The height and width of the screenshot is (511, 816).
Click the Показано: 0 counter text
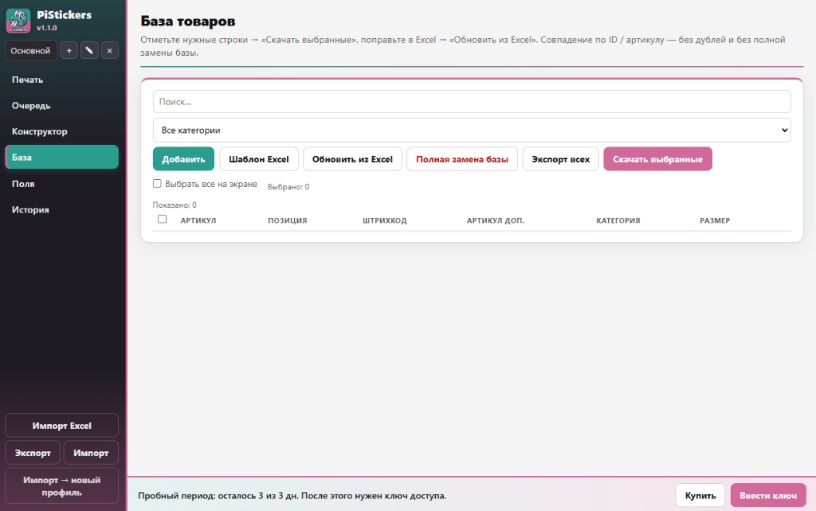pos(175,205)
